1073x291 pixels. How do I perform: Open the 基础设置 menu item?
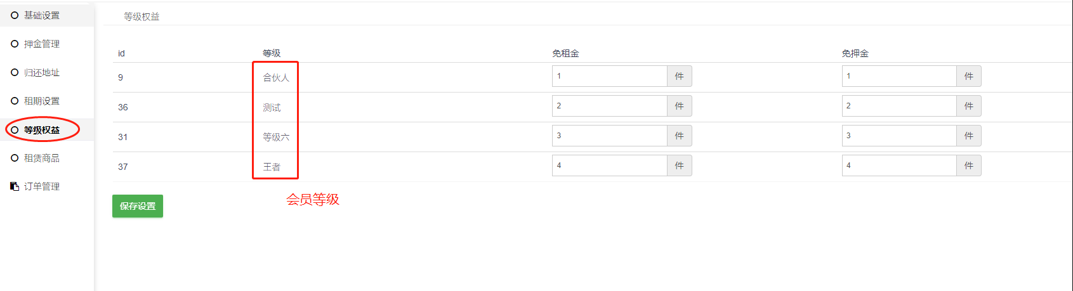(42, 15)
